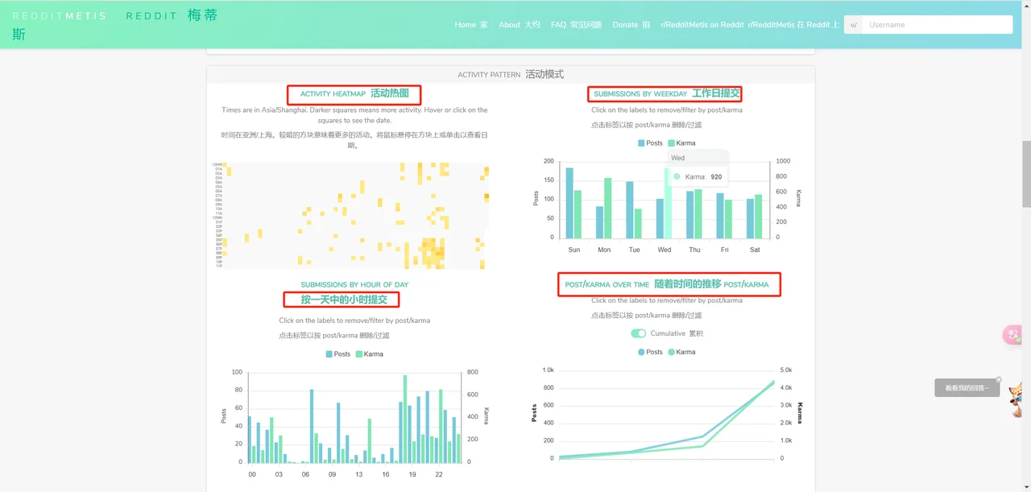This screenshot has width=1031, height=492.
Task: Click the Cumulative label text
Action: click(x=677, y=333)
